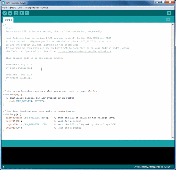Open the Файл menu
This screenshot has height=170, width=176.
(x=5, y=8)
